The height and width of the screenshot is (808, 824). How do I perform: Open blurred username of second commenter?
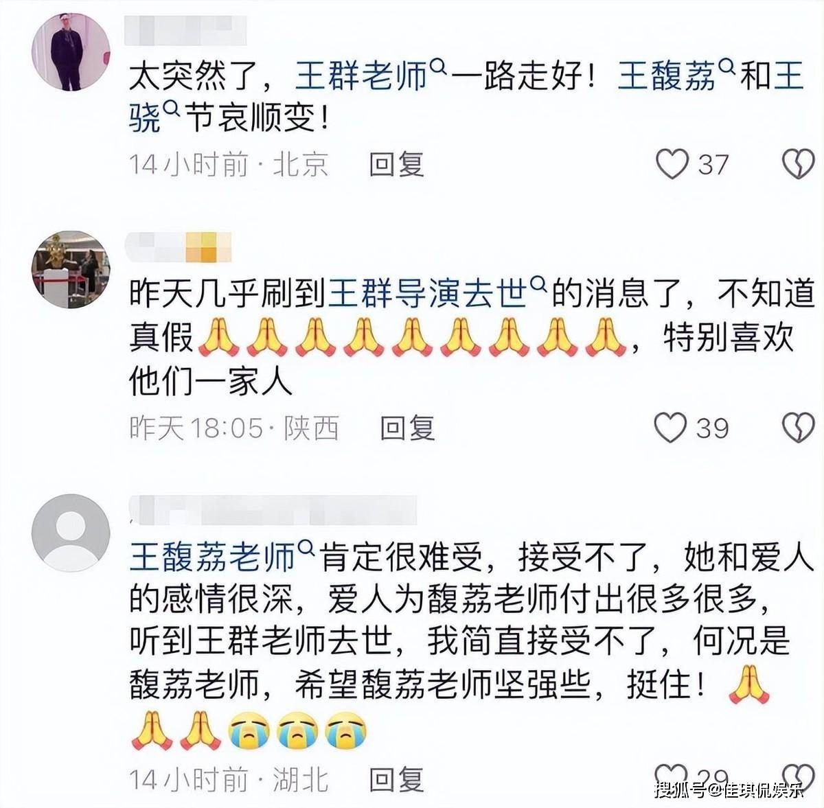click(180, 246)
